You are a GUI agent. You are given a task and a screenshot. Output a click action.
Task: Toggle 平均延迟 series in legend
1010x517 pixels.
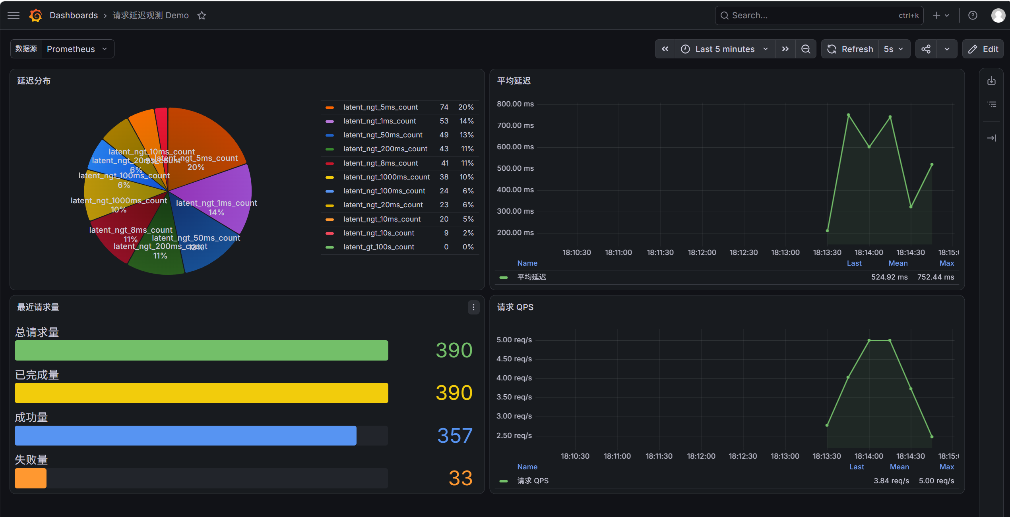pos(531,277)
